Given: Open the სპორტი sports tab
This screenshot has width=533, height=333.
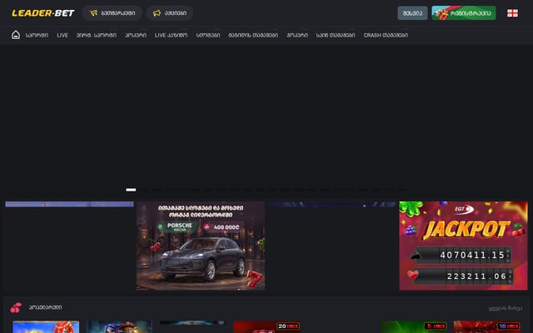Looking at the screenshot, I should (x=37, y=35).
